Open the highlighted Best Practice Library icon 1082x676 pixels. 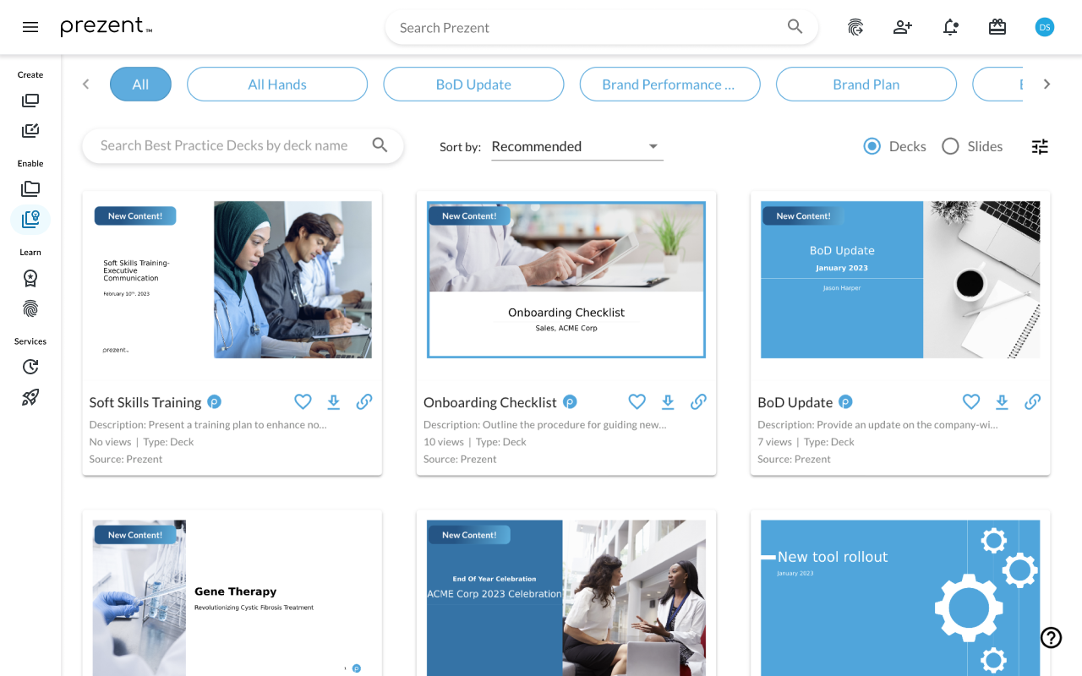point(30,220)
